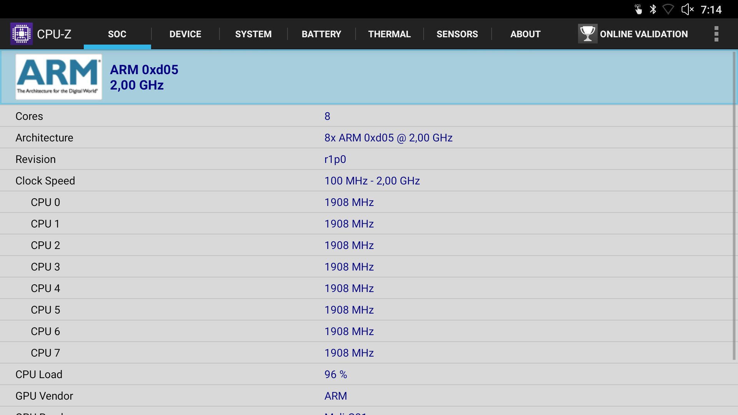The height and width of the screenshot is (415, 738).
Task: Tap the Wi-Fi status icon
Action: tap(668, 9)
